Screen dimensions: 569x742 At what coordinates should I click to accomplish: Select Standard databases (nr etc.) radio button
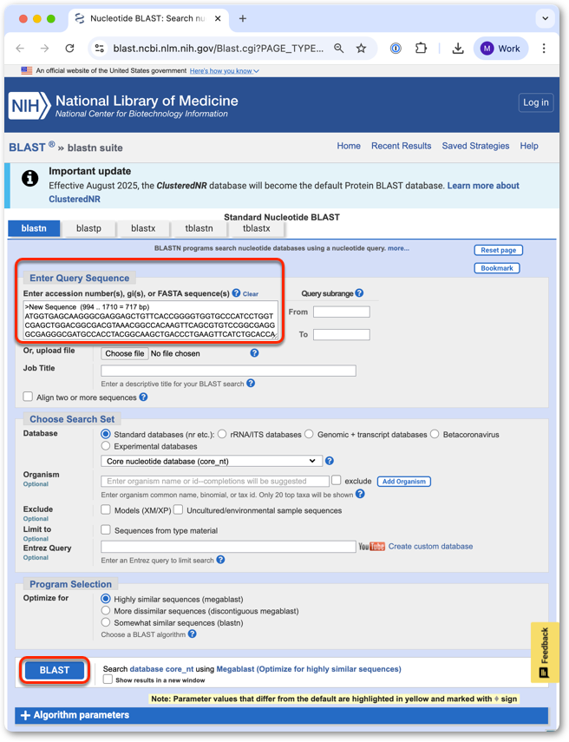[x=106, y=434]
